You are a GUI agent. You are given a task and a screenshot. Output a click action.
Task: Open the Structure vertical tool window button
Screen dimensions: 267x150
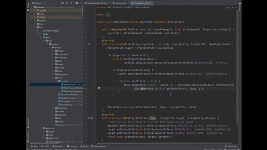(28, 123)
